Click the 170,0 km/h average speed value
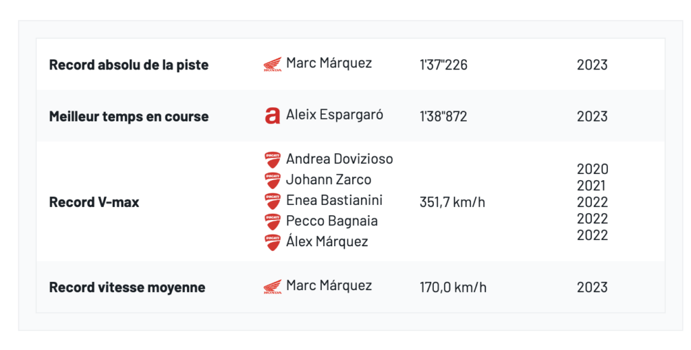Viewport: 691px width, 350px height. pyautogui.click(x=453, y=287)
